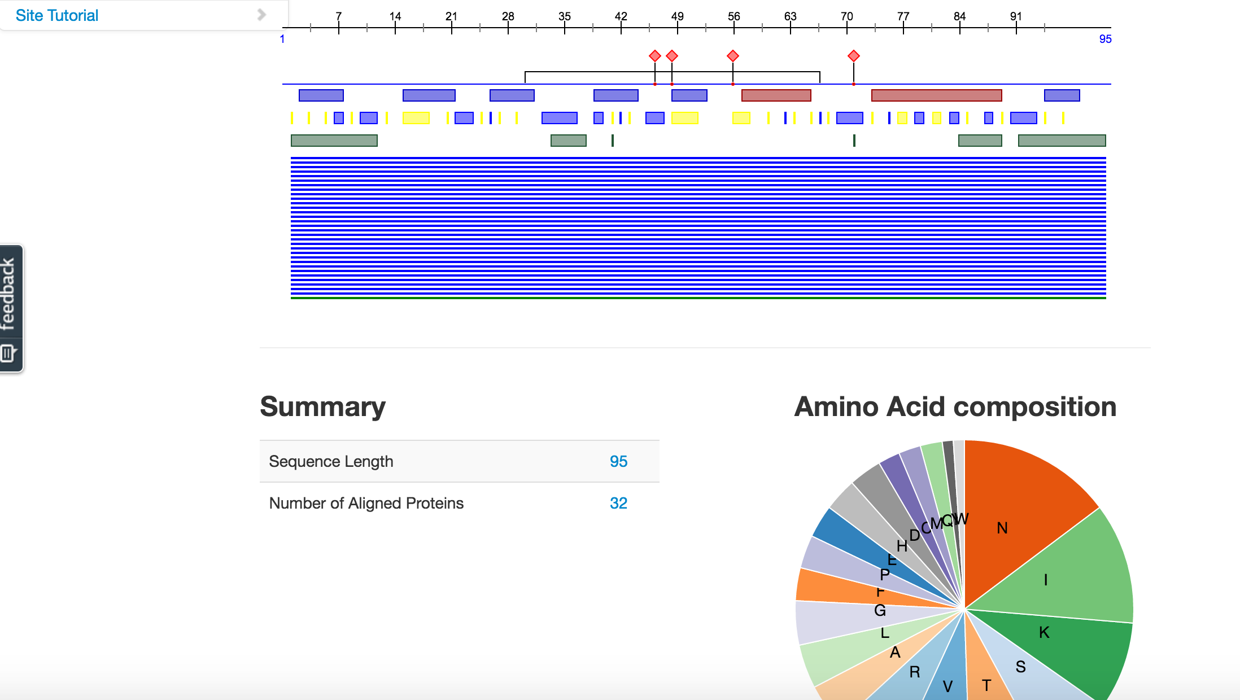Click the aligned proteins count 32
The height and width of the screenshot is (700, 1240).
pyautogui.click(x=618, y=503)
